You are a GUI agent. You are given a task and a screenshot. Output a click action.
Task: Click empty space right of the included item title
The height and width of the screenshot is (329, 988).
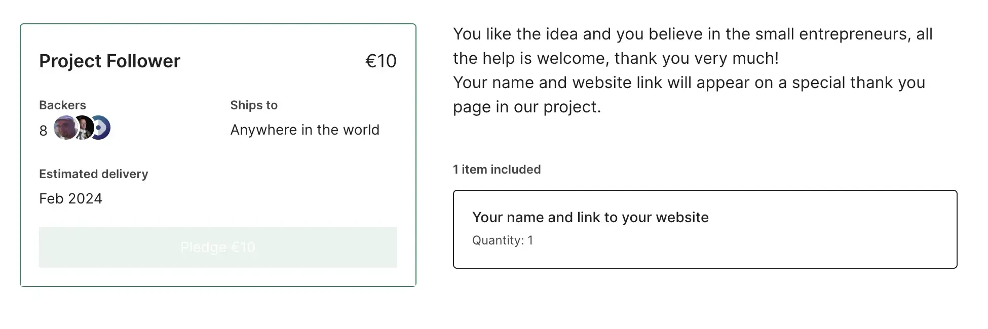pos(831,218)
